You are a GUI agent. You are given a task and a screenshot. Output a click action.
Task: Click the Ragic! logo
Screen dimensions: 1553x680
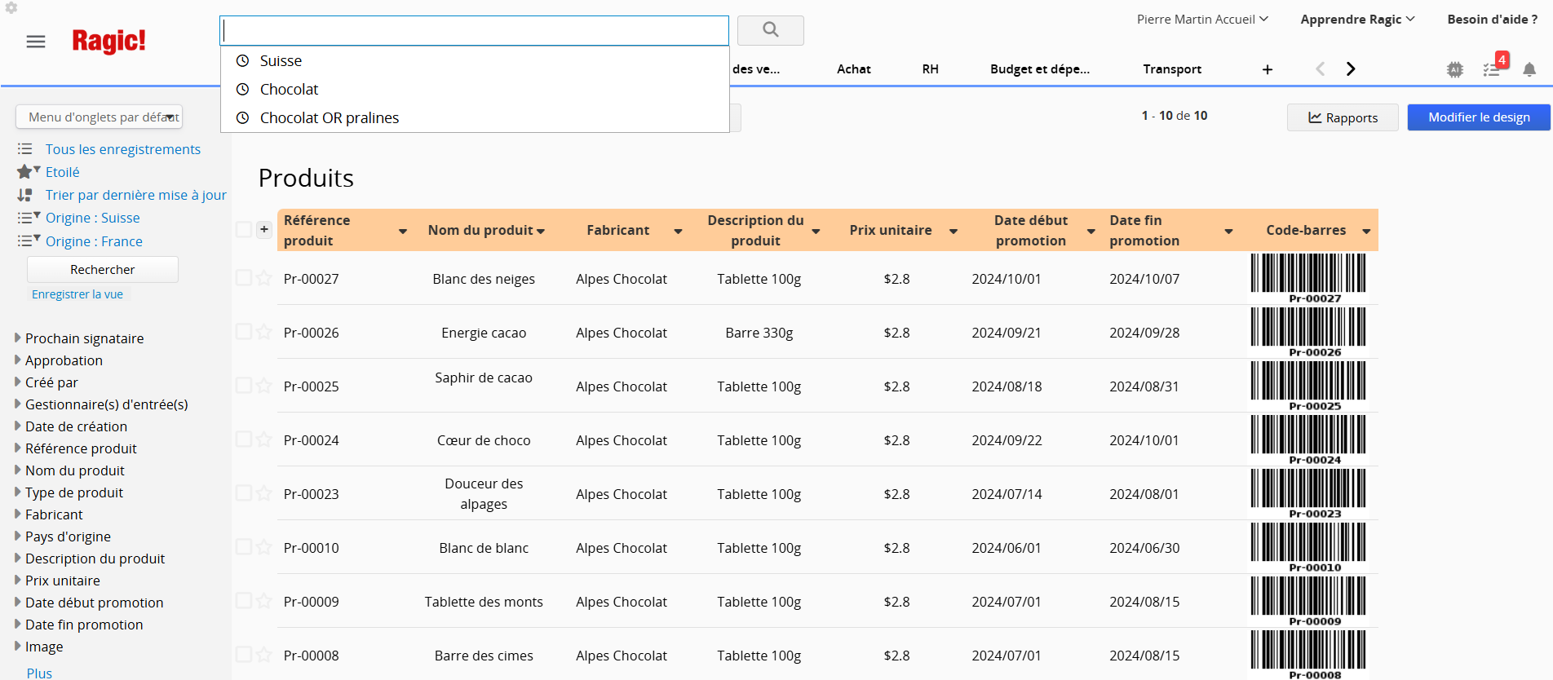[x=108, y=41]
